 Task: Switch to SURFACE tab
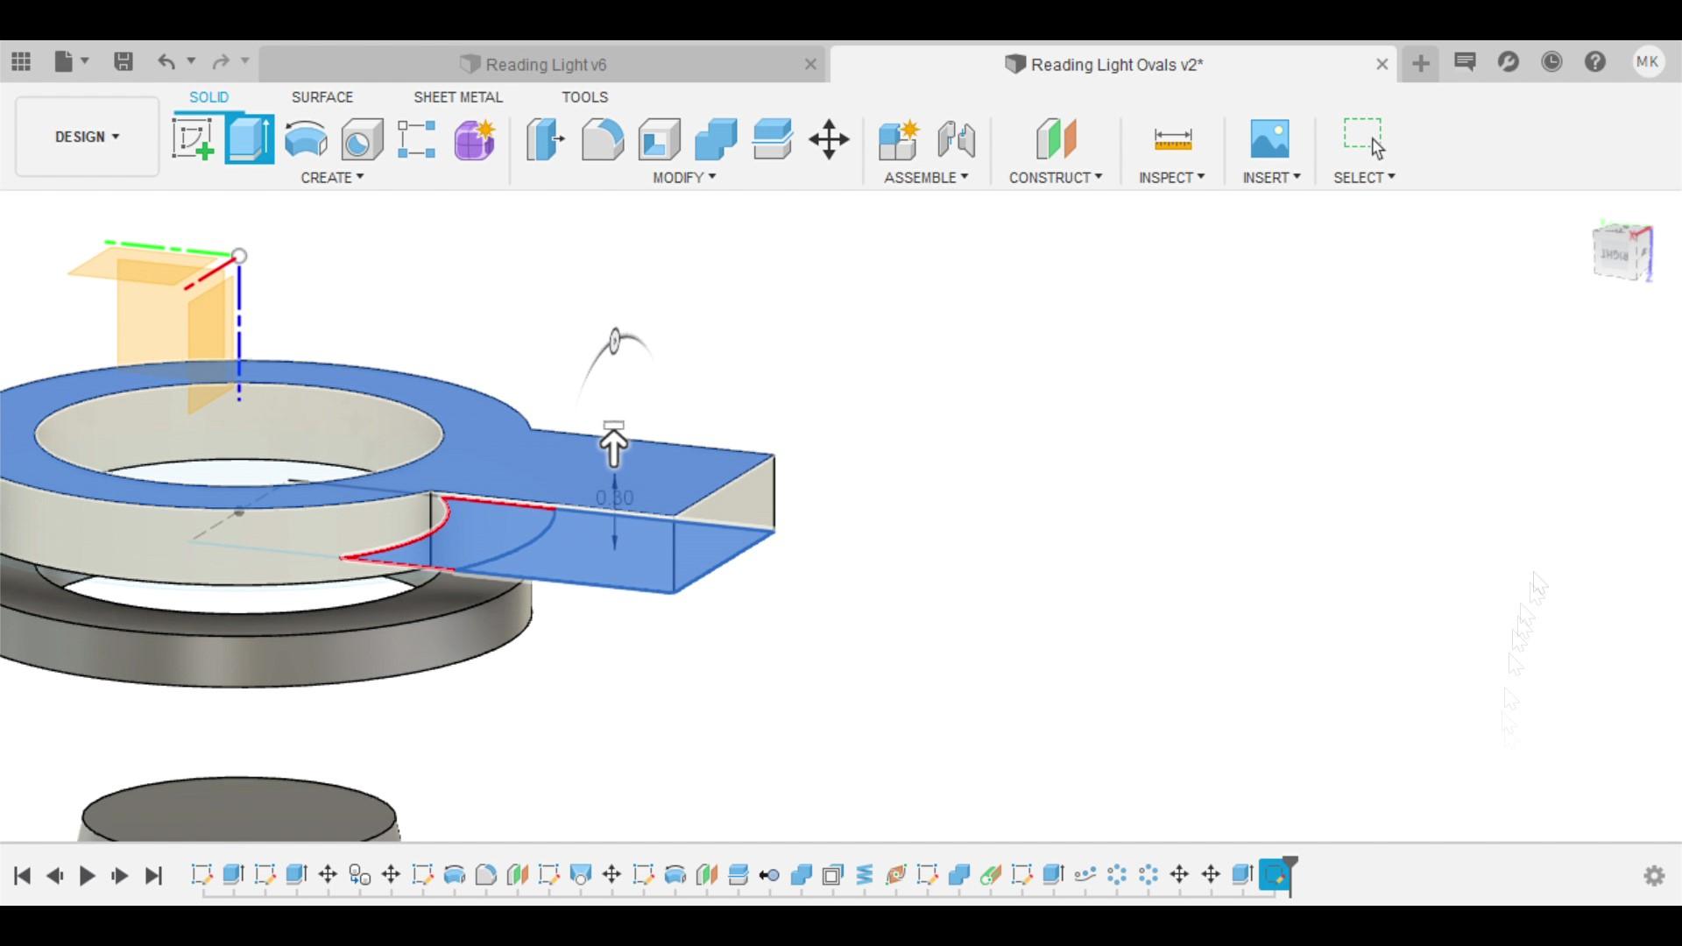[x=322, y=97]
